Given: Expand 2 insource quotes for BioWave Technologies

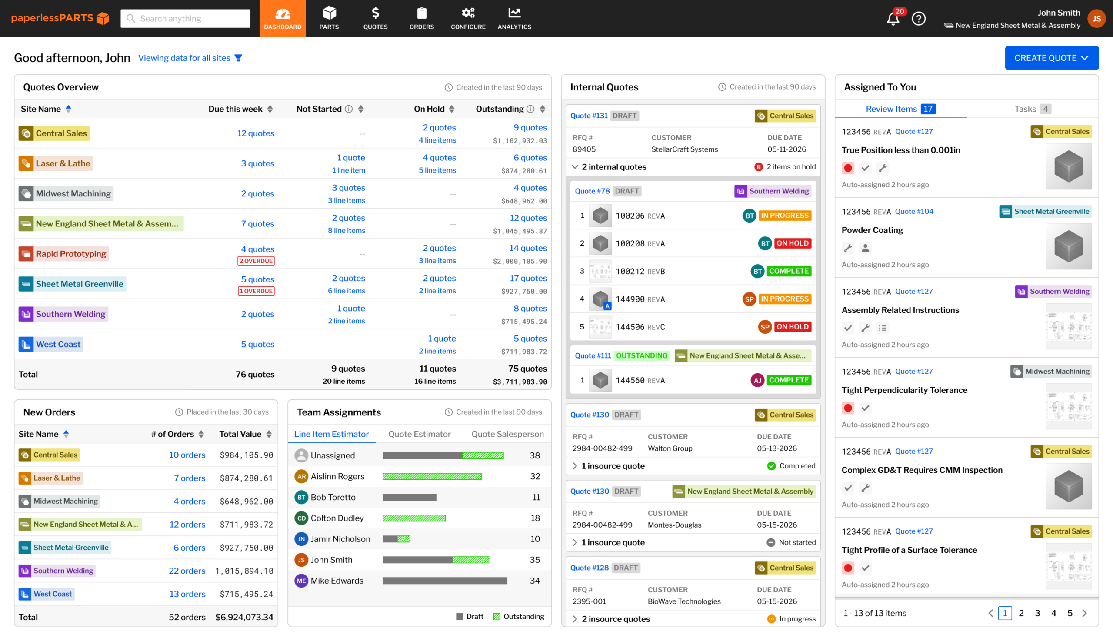Looking at the screenshot, I should (574, 619).
